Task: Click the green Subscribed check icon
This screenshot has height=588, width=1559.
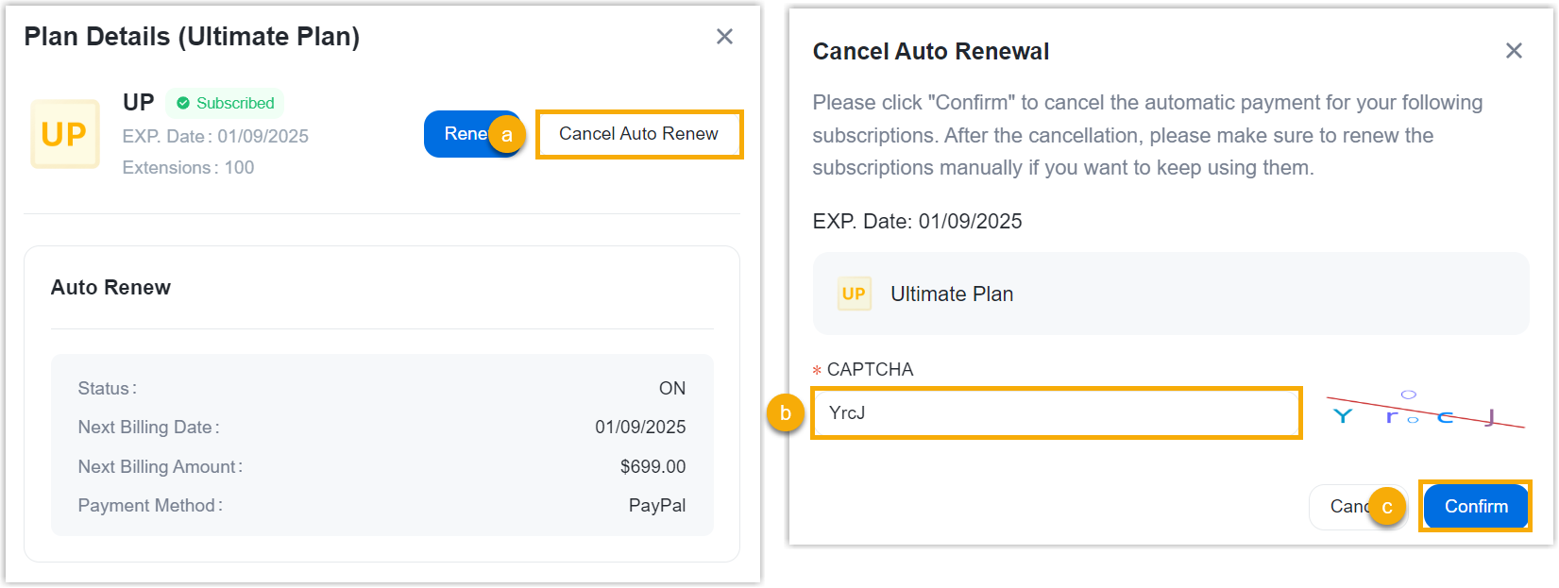Action: click(183, 103)
